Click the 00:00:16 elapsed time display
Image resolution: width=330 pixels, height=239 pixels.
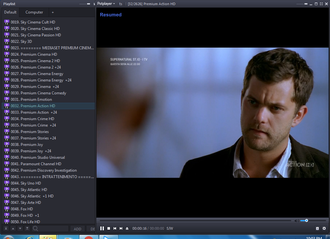139,228
